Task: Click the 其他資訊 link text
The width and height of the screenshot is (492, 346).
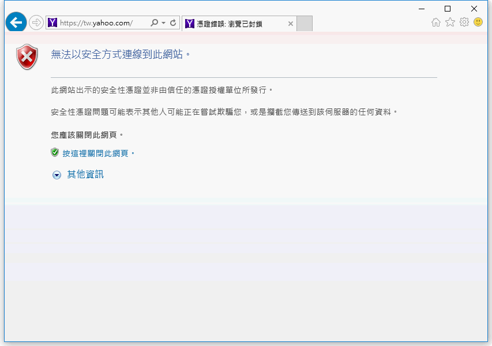Action: [x=85, y=174]
